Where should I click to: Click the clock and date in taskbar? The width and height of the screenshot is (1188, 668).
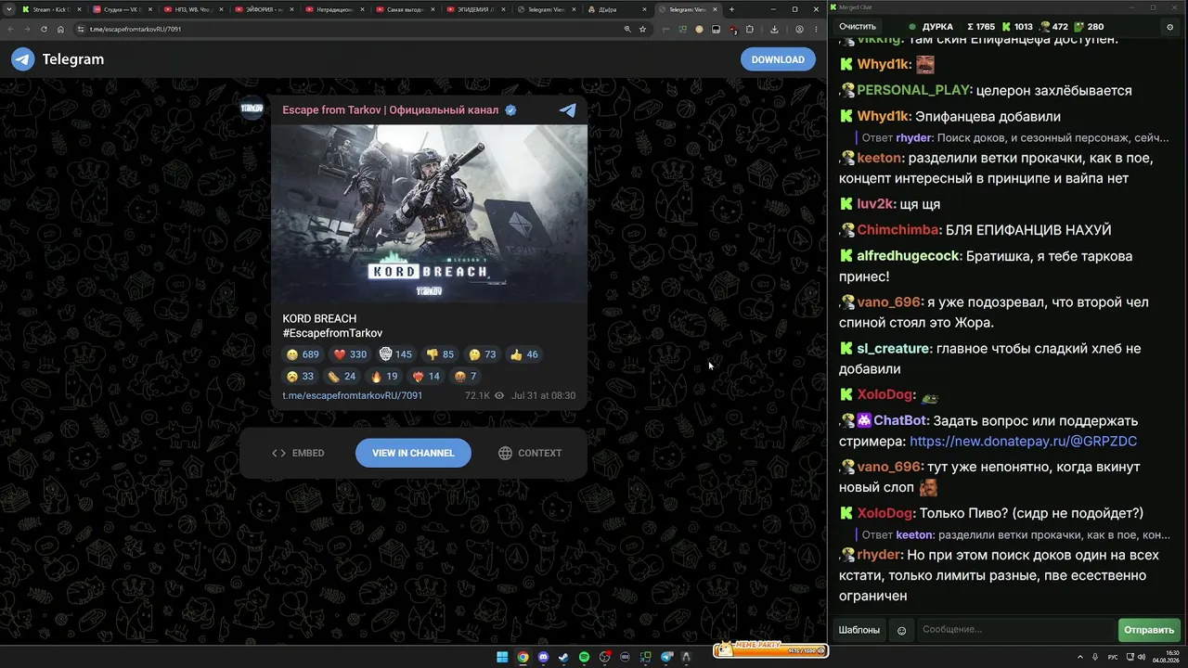[1166, 657]
